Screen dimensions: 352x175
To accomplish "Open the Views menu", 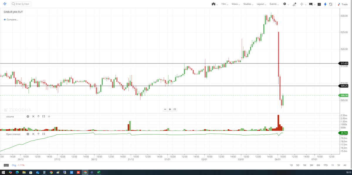I will [236, 4].
